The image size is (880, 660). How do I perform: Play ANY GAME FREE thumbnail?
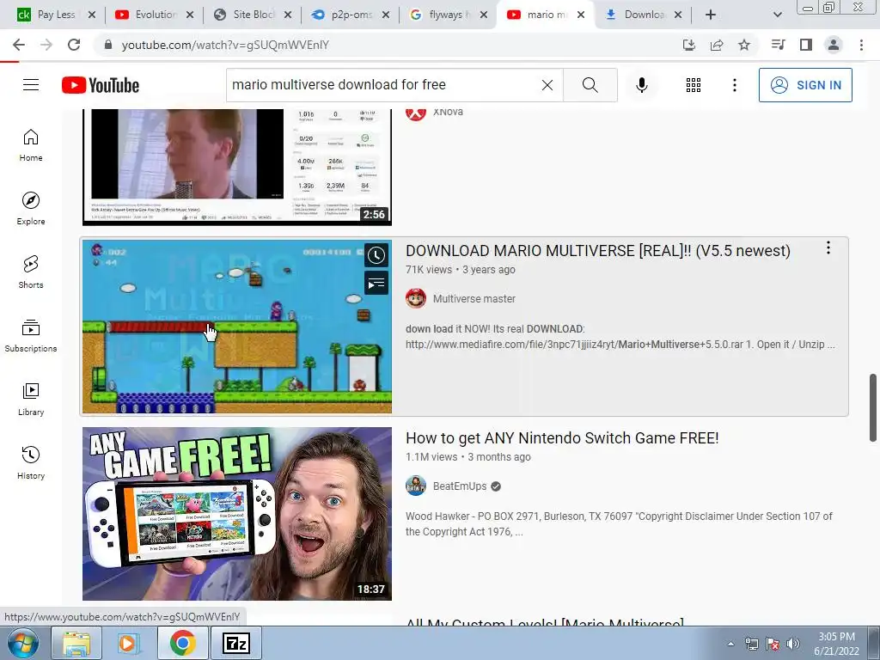(x=237, y=514)
